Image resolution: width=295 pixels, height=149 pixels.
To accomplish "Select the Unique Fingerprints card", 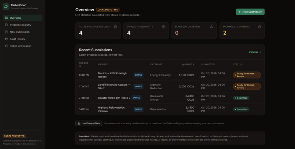I will pyautogui.click(x=146, y=31).
